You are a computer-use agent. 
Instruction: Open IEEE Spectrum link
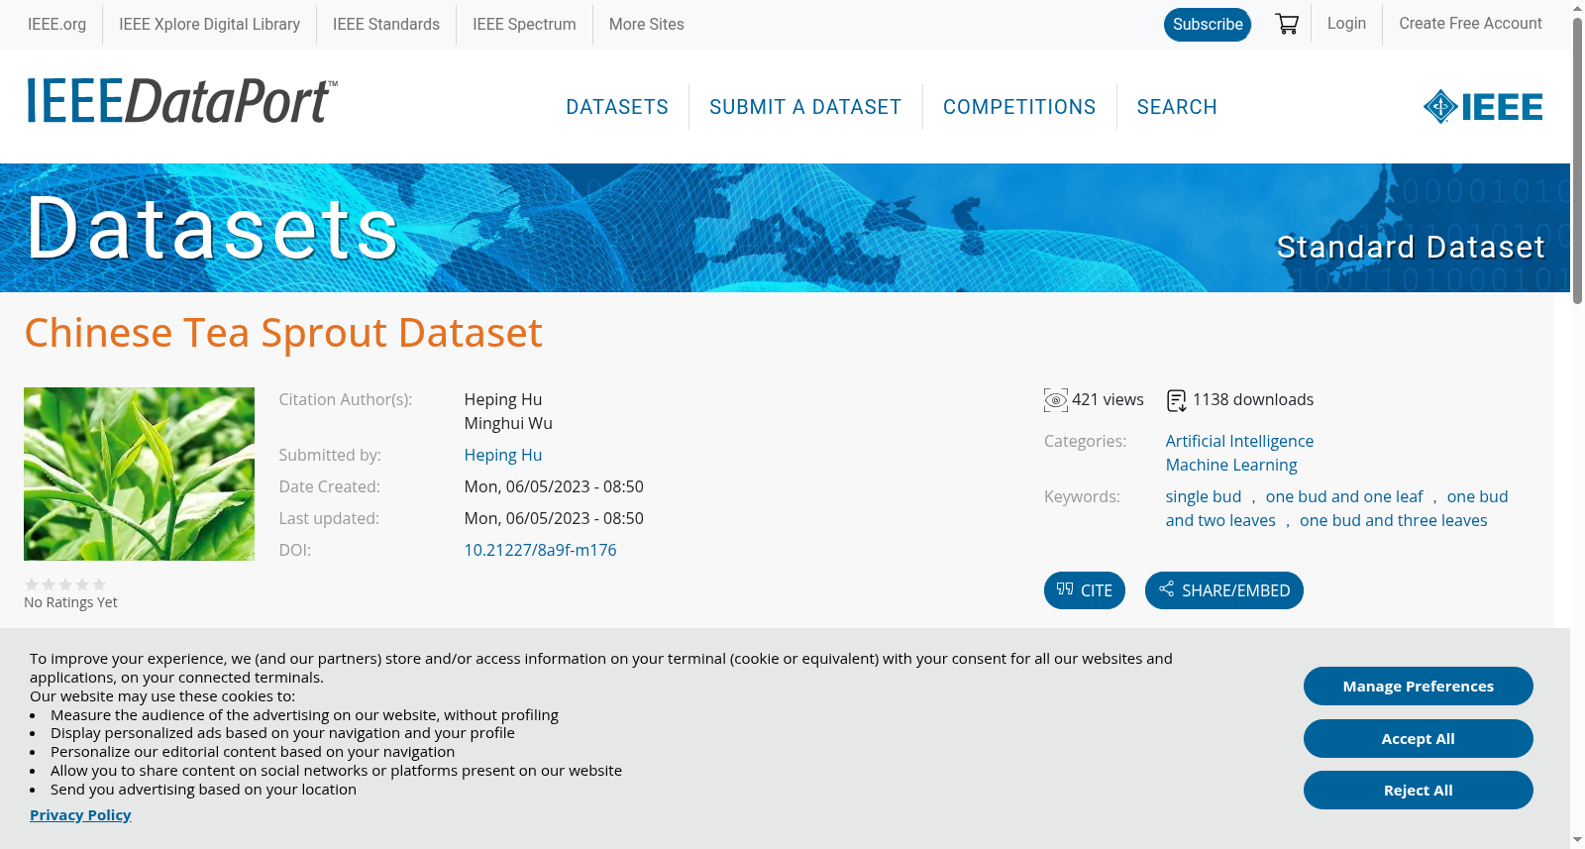point(524,25)
